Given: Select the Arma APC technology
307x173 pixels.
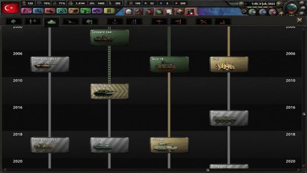Looking at the screenshot, I should (x=229, y=167).
